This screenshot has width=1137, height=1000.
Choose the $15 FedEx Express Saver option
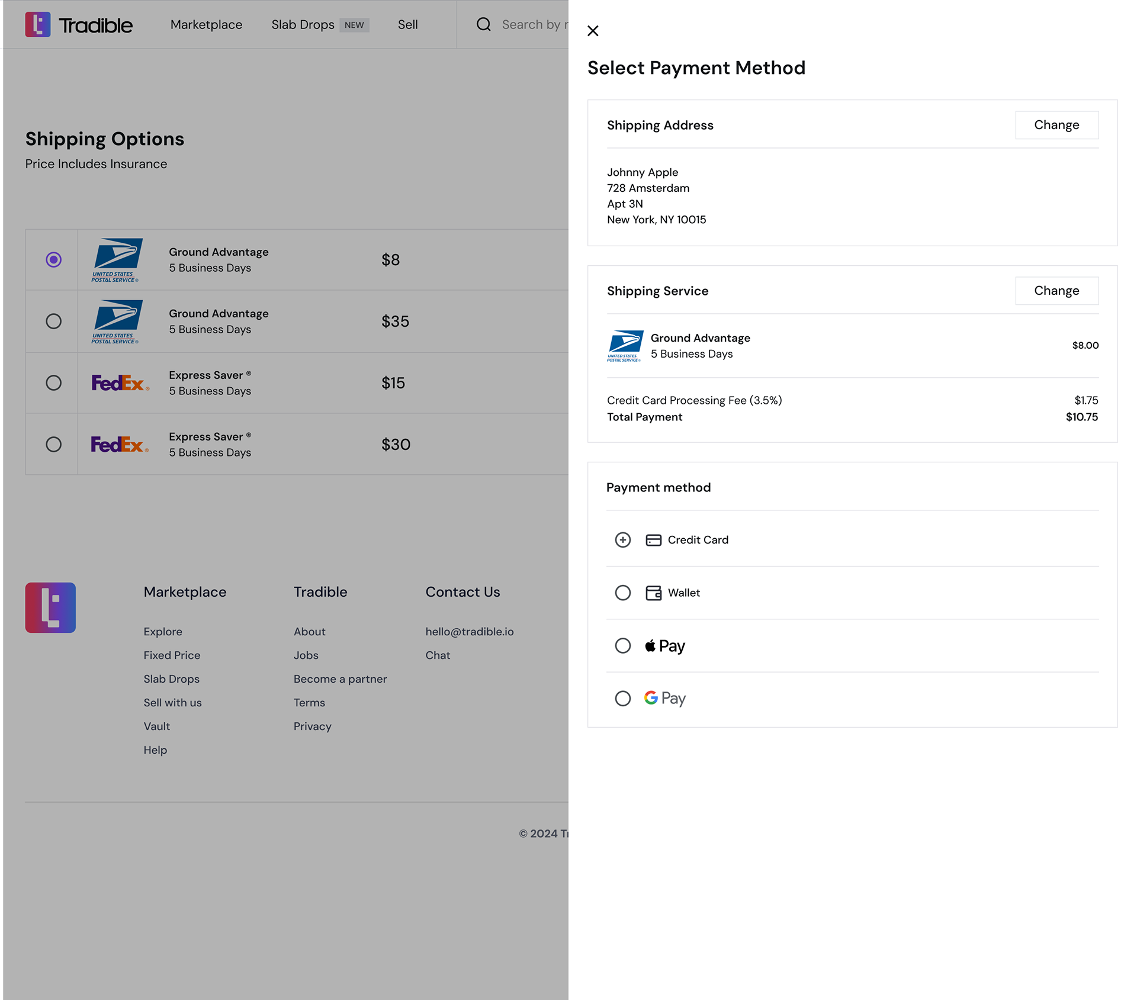point(53,382)
